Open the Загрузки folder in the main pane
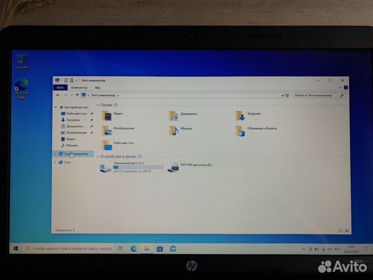 248,116
